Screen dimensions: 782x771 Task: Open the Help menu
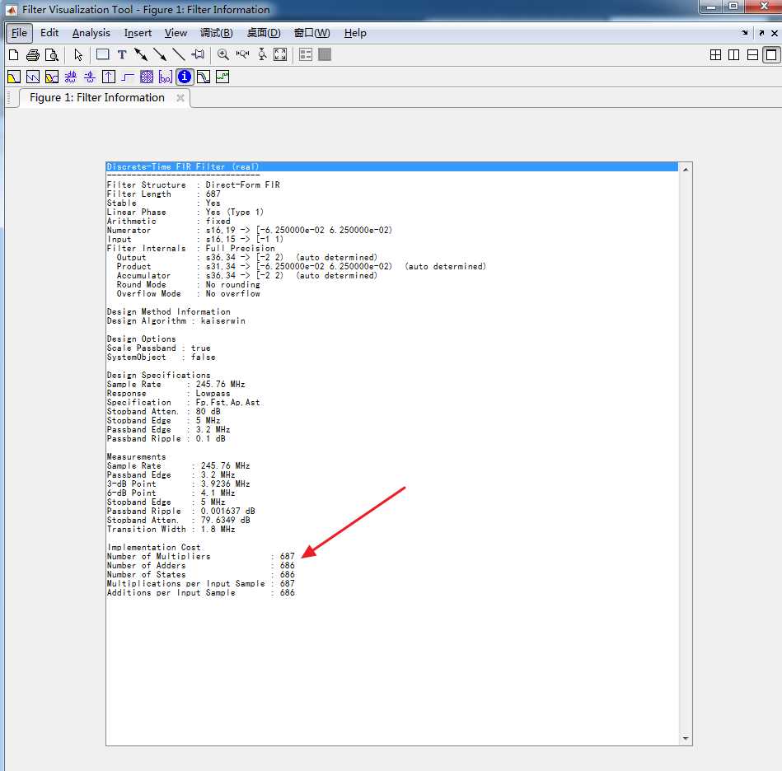tap(355, 33)
